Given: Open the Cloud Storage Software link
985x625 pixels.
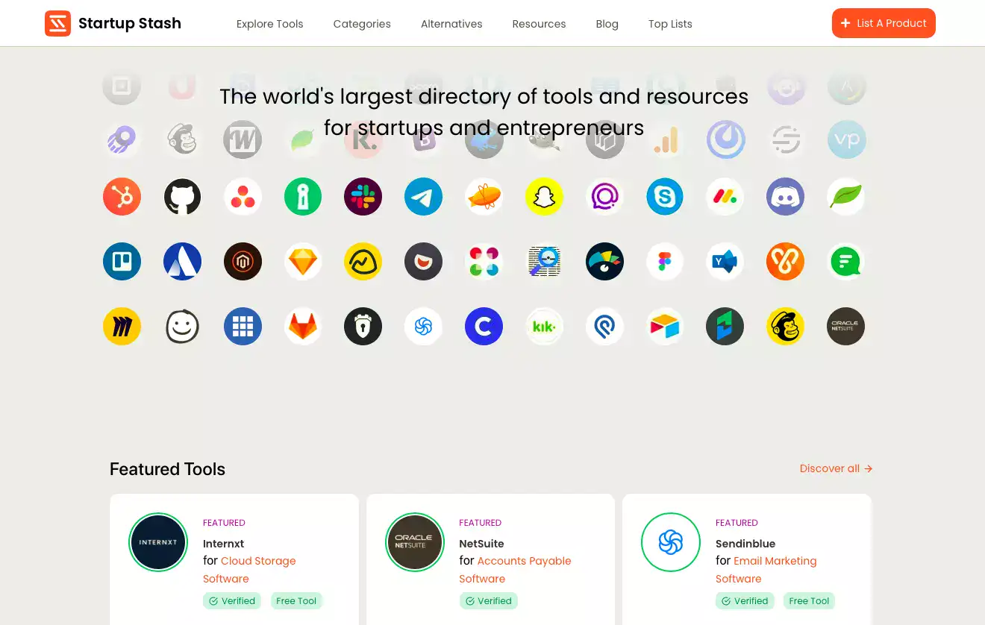Looking at the screenshot, I should coord(249,570).
